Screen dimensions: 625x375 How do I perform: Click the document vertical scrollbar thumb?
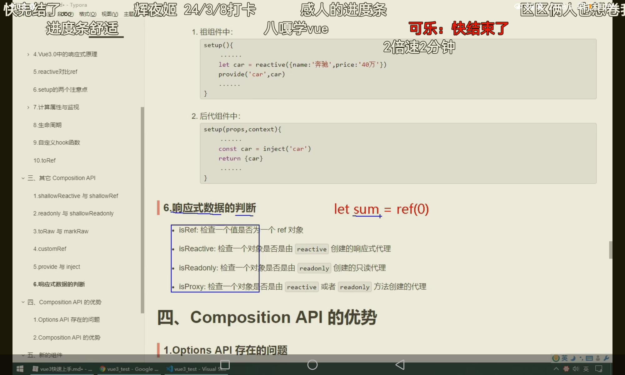[x=610, y=250]
